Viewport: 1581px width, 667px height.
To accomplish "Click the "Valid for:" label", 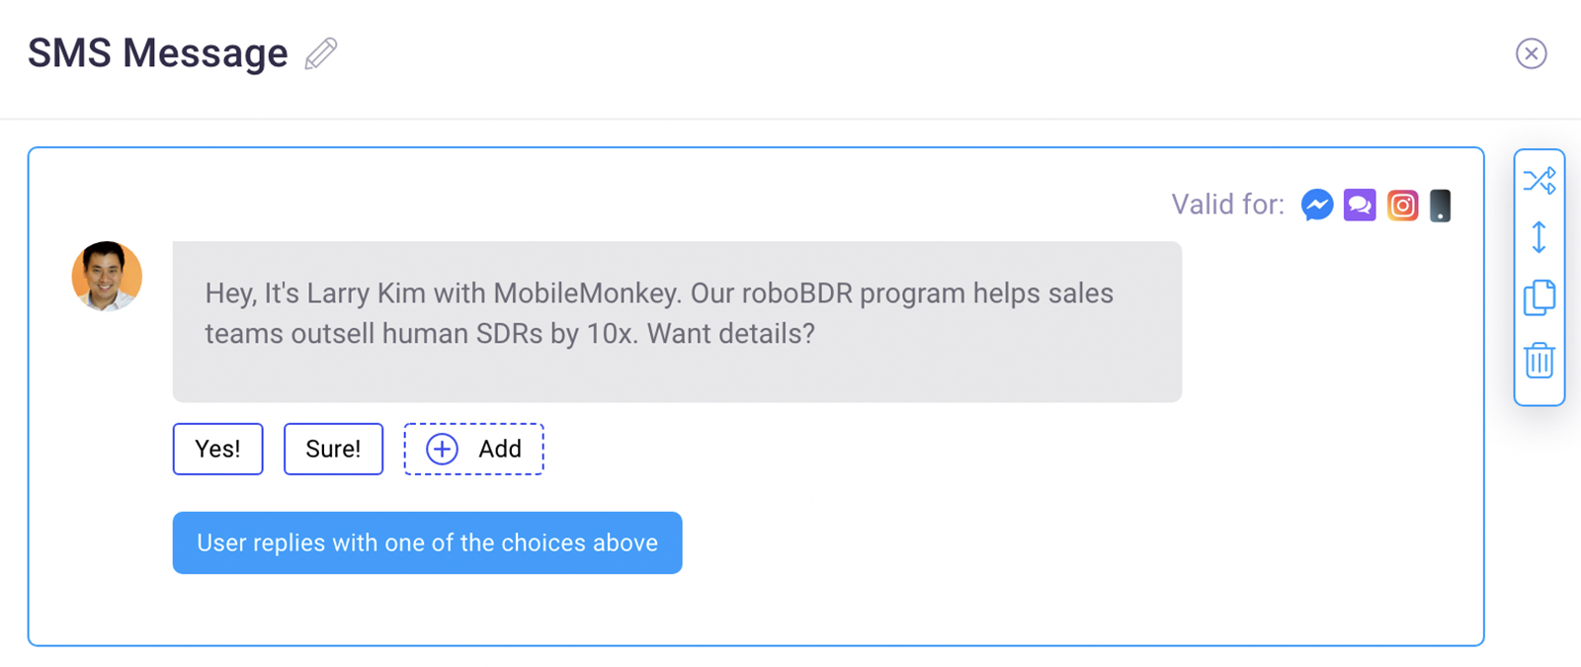I will pyautogui.click(x=1227, y=205).
